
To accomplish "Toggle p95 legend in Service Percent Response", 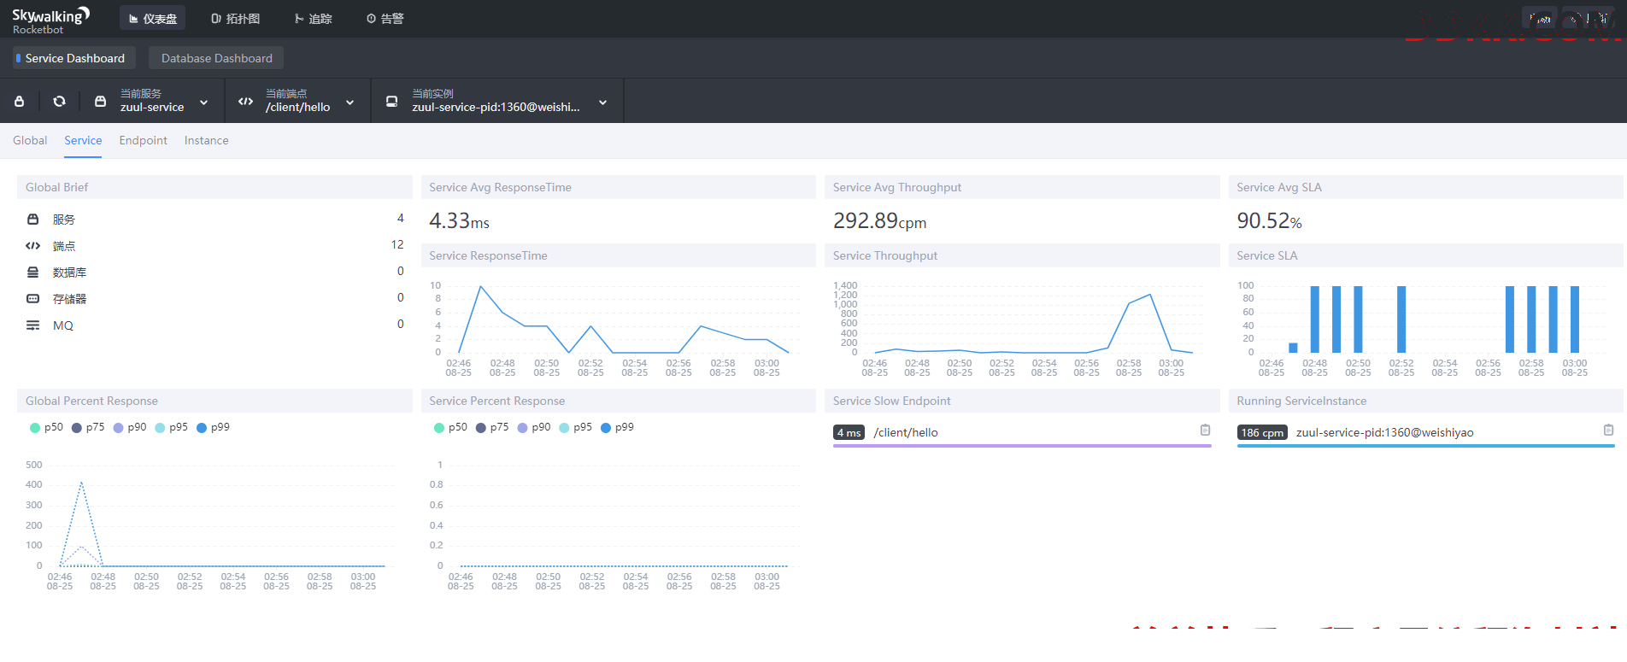I will tap(575, 427).
